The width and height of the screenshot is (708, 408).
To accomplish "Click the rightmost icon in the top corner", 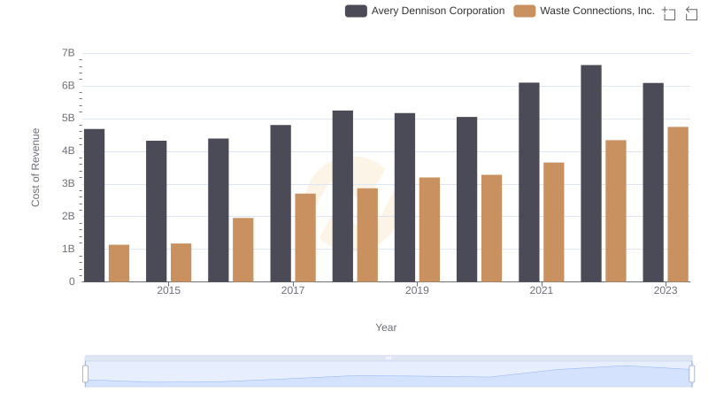I will (x=692, y=12).
